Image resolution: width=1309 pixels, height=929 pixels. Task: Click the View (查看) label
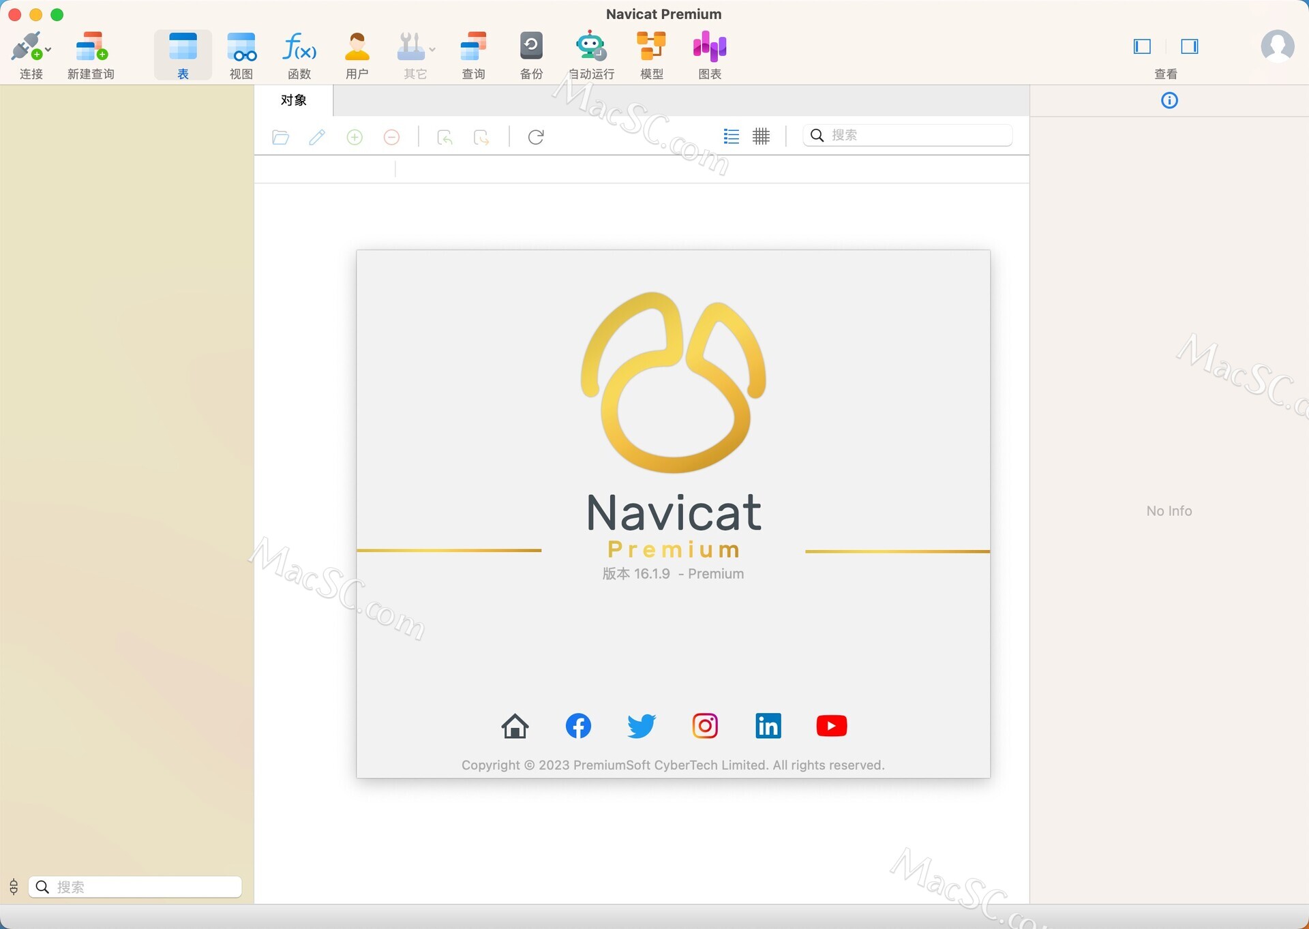1166,74
